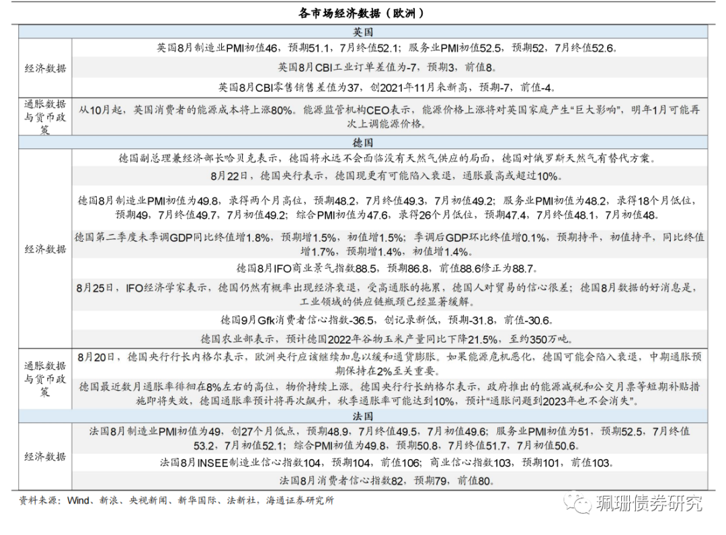The height and width of the screenshot is (535, 726).
Task: Click the 资料来源 source line at bottom
Action: pyautogui.click(x=176, y=500)
